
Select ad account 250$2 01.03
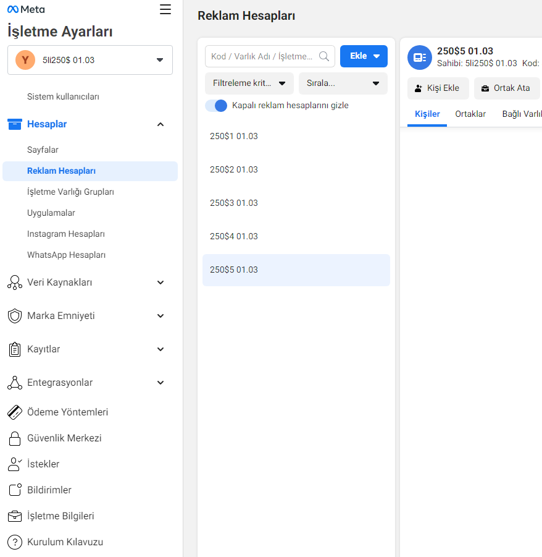point(296,170)
